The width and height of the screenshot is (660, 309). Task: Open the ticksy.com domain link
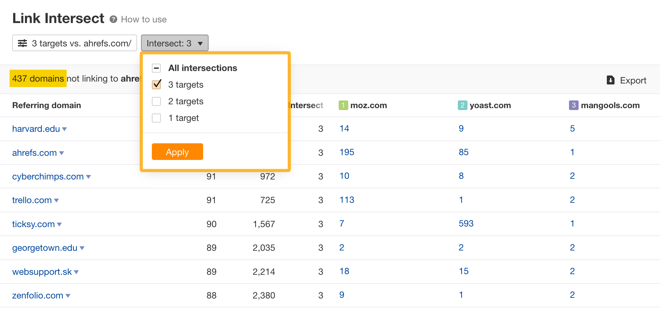(x=33, y=224)
